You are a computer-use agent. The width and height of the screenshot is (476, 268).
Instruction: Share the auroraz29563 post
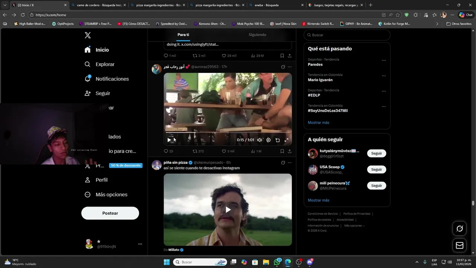tap(290, 151)
